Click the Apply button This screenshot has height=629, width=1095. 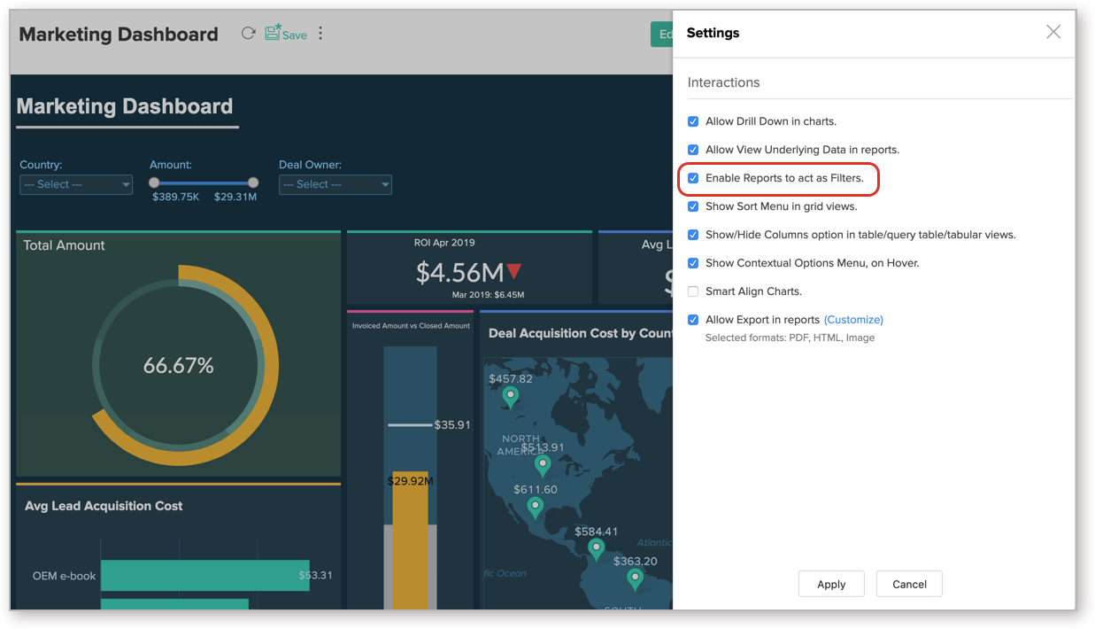[x=831, y=584]
